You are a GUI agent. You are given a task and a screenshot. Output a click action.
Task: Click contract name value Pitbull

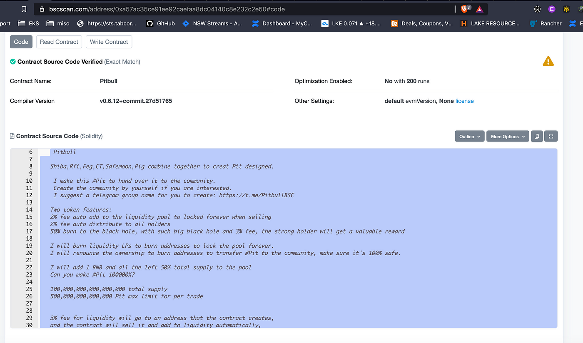109,81
